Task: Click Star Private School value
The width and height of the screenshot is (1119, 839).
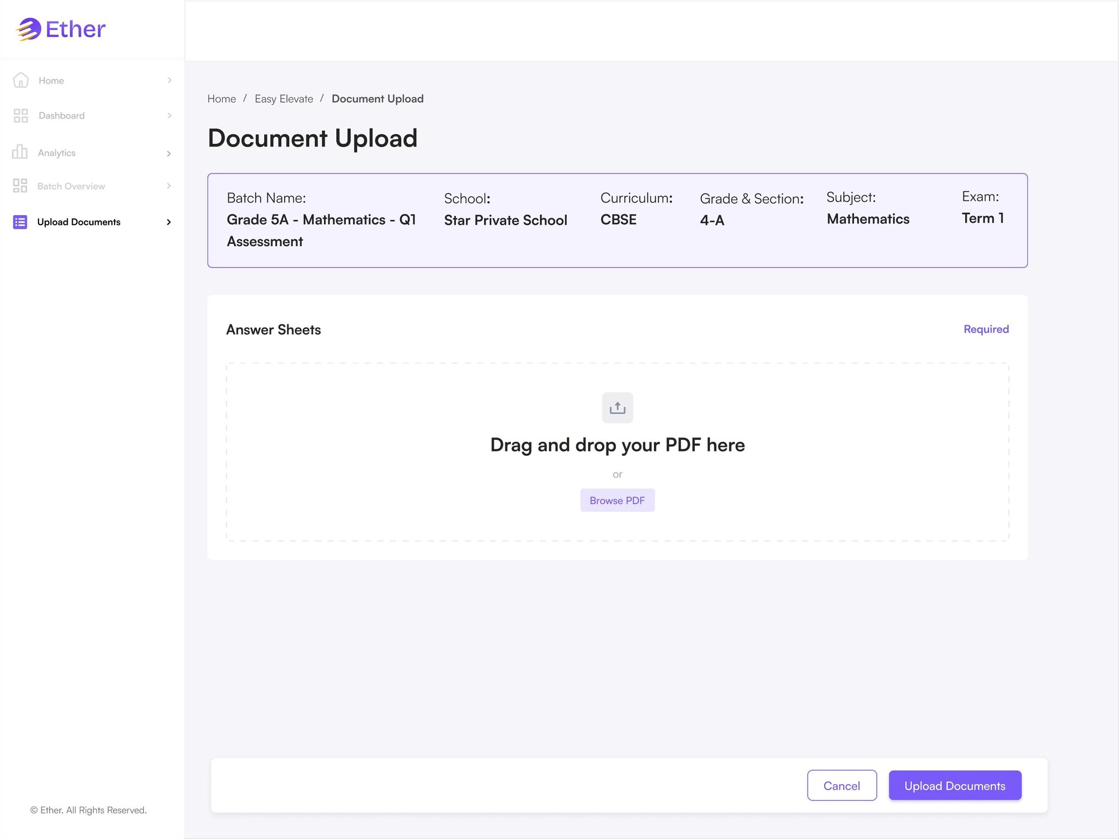Action: [506, 220]
